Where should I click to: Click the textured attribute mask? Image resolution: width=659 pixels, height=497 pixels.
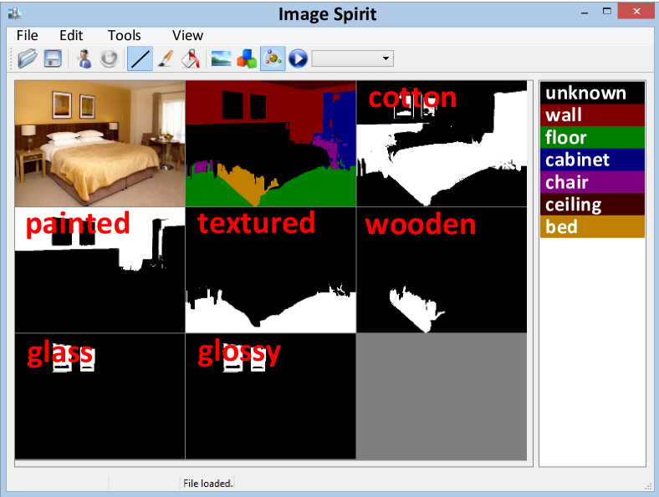271,270
